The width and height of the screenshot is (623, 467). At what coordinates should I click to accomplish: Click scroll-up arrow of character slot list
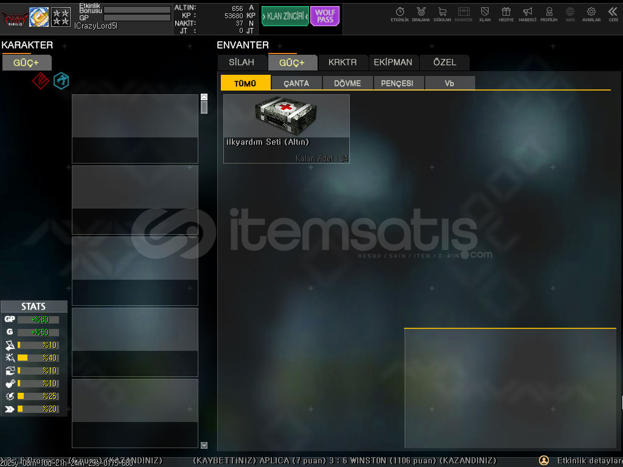204,97
